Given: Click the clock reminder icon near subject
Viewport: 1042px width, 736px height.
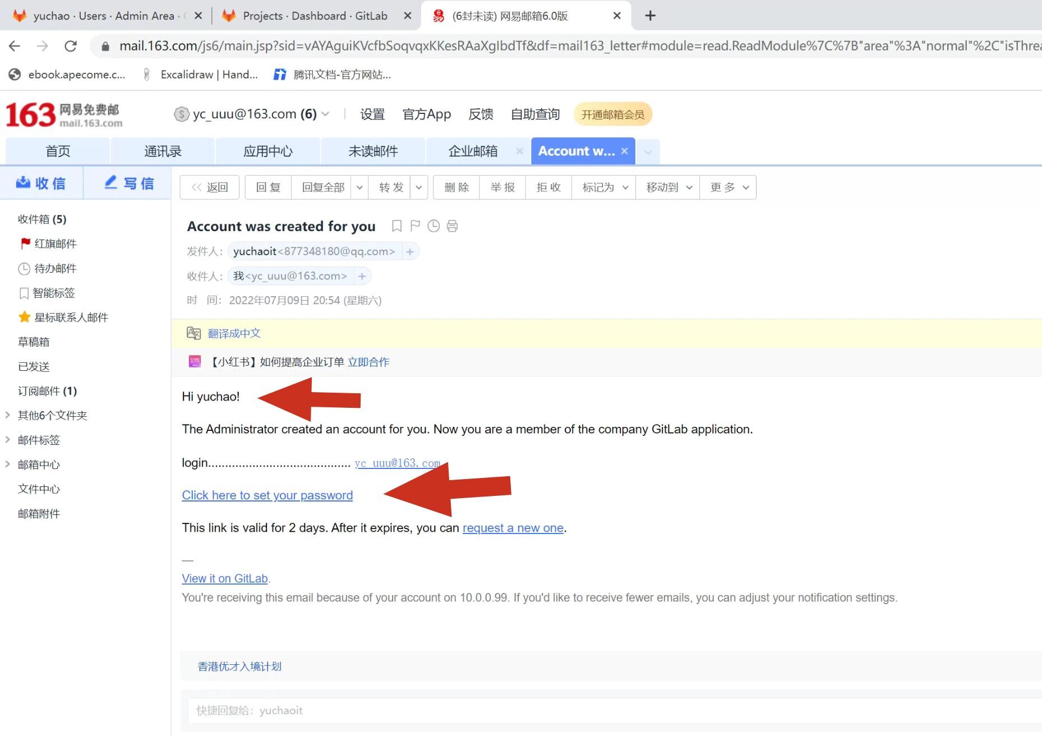Looking at the screenshot, I should pyautogui.click(x=434, y=226).
